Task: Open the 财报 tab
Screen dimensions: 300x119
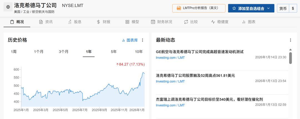Action: tap(104, 22)
